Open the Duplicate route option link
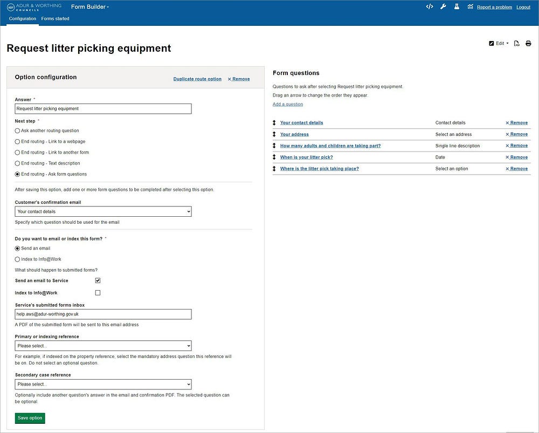 pos(197,79)
